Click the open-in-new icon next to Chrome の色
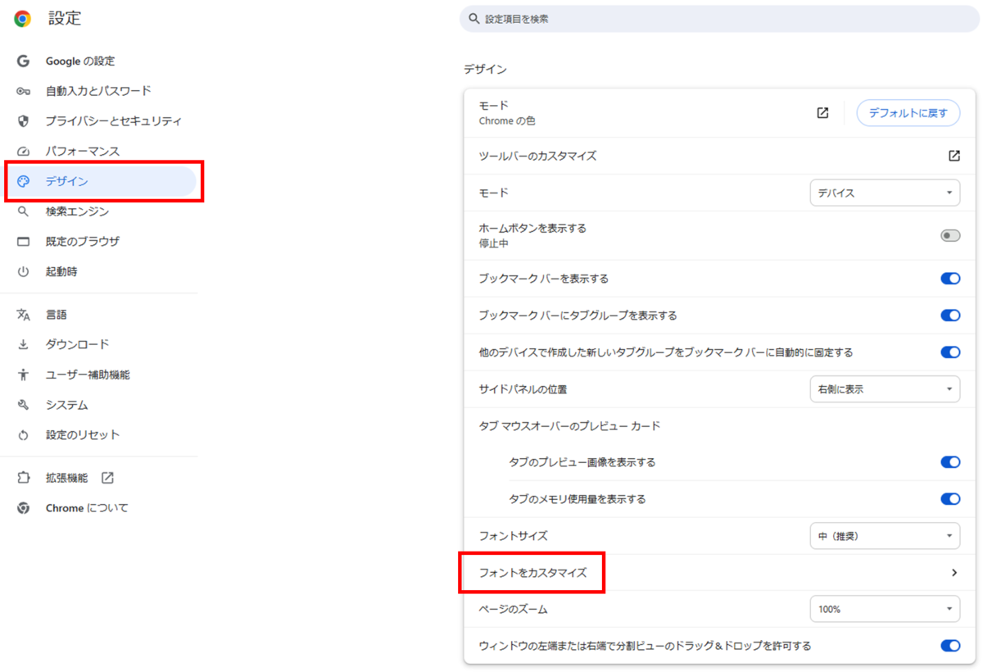 (x=822, y=113)
